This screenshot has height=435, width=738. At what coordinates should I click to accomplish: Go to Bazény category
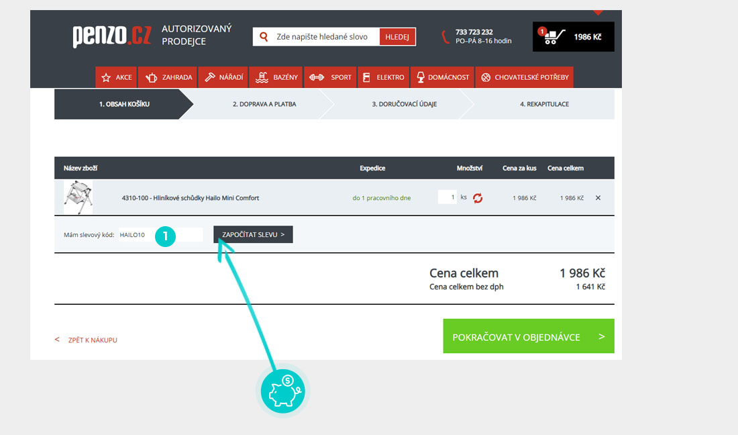coord(276,77)
